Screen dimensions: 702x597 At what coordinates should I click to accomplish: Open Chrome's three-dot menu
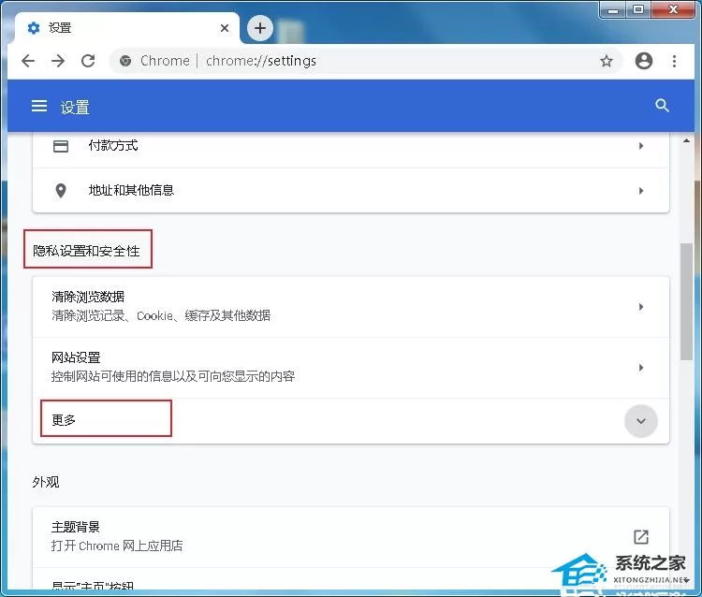(674, 61)
